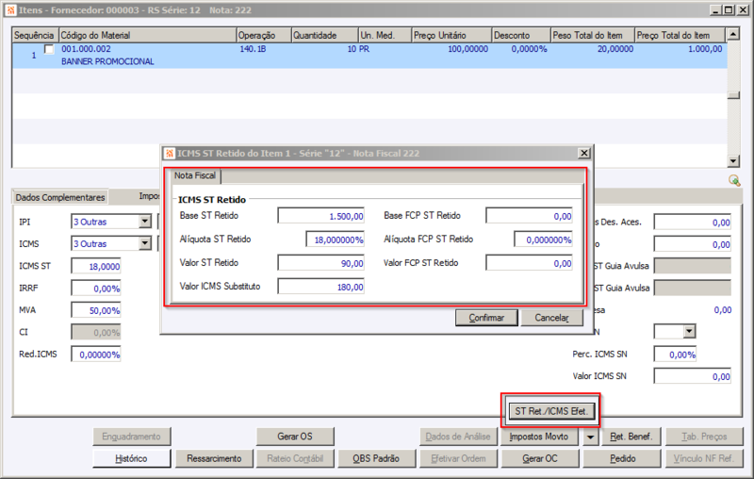Click the app icon in the Itens window title
This screenshot has width=754, height=479.
(x=10, y=10)
